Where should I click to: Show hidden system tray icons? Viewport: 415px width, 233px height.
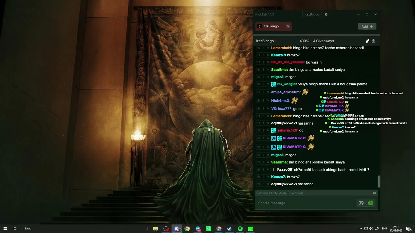click(x=361, y=229)
